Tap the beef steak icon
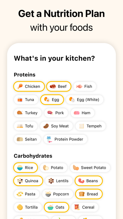 [x=53, y=86]
